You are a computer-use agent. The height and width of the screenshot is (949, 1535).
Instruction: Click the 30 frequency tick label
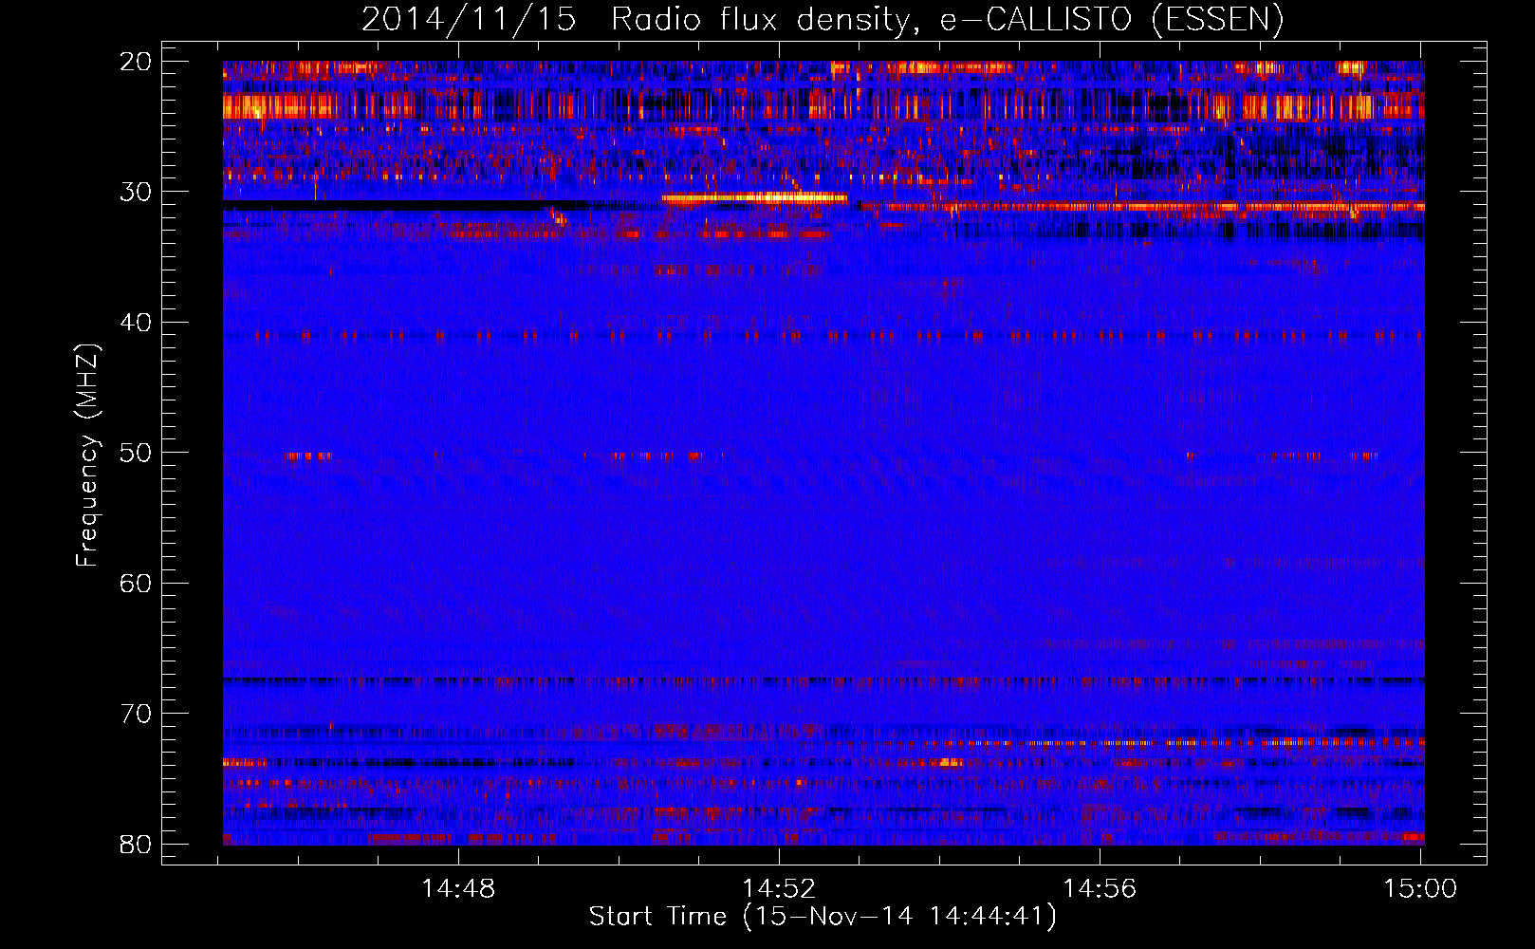coord(137,192)
